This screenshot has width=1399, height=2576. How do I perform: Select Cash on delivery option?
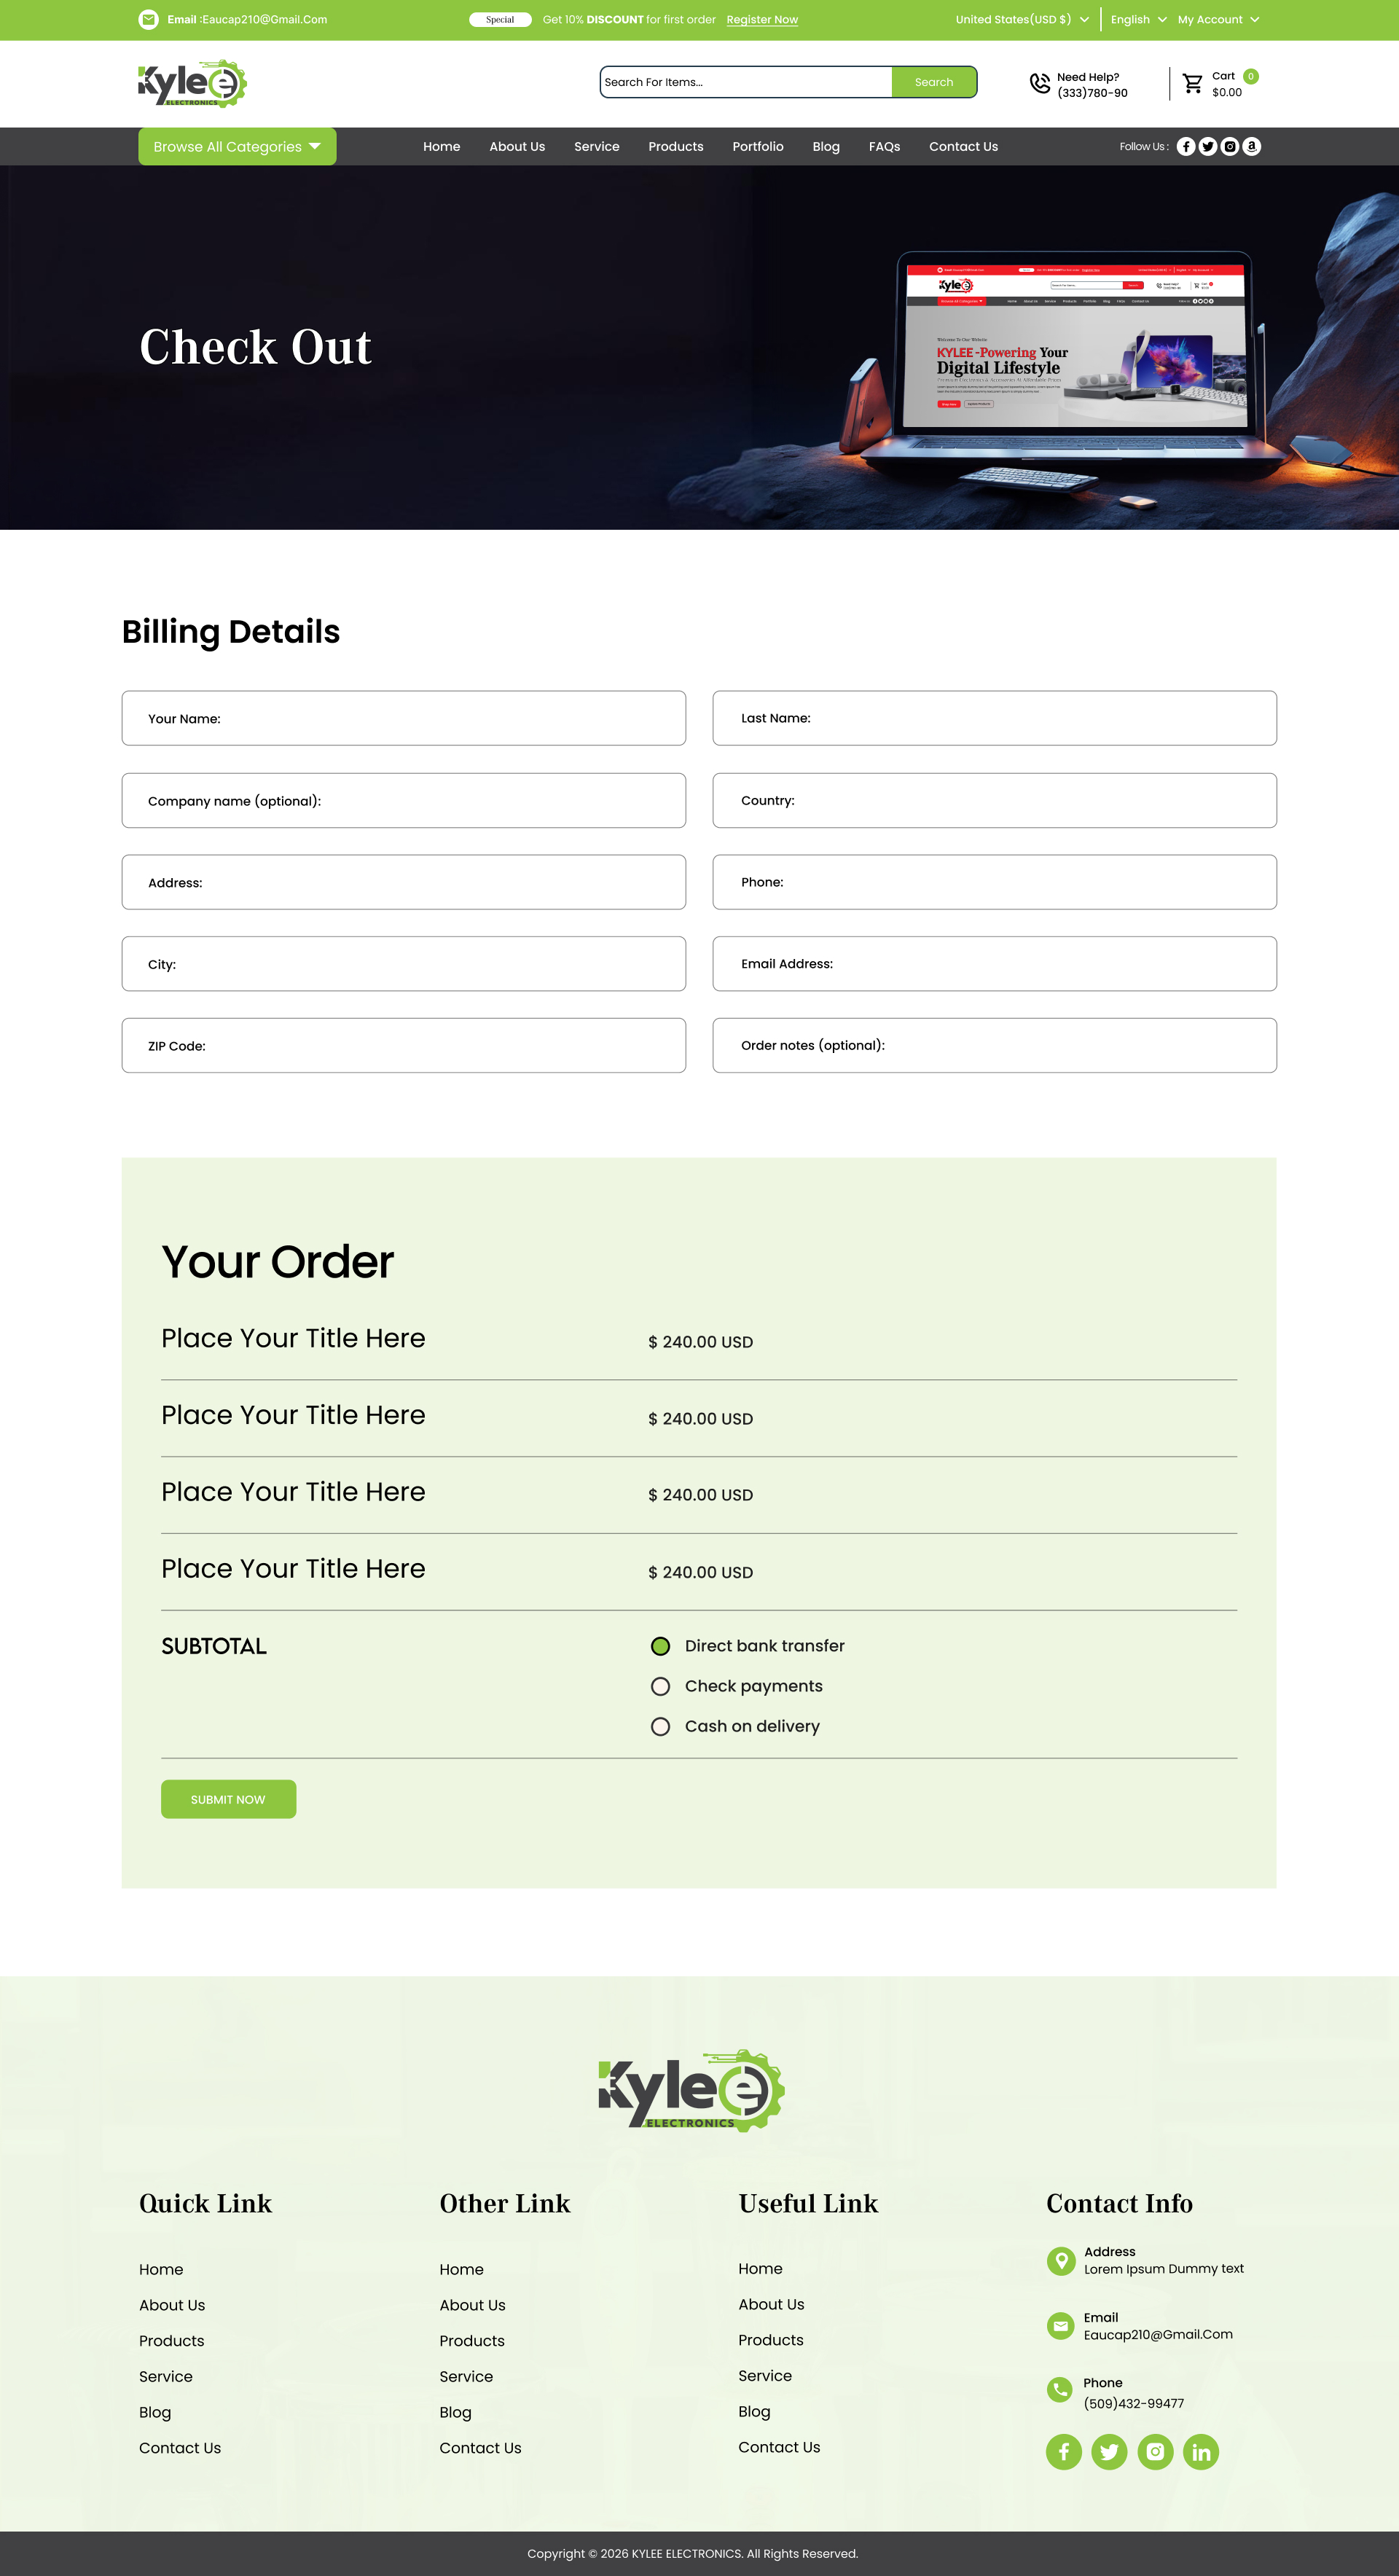660,1727
